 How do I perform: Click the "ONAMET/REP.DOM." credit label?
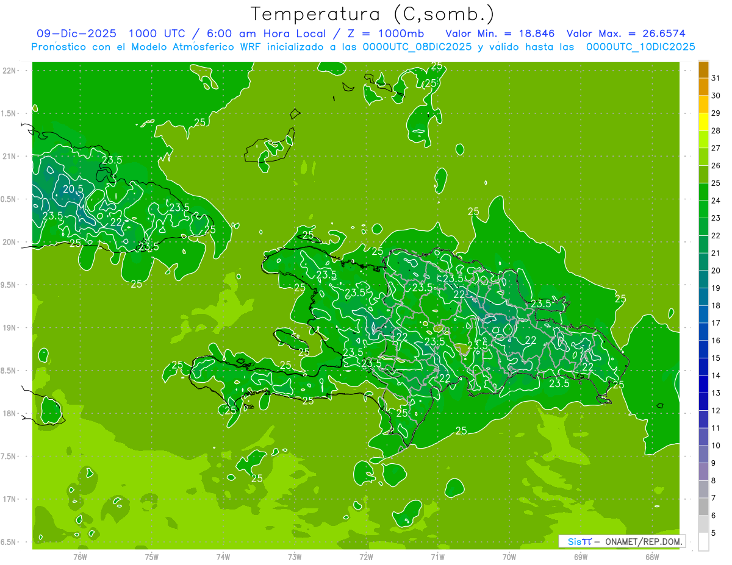coord(644,541)
